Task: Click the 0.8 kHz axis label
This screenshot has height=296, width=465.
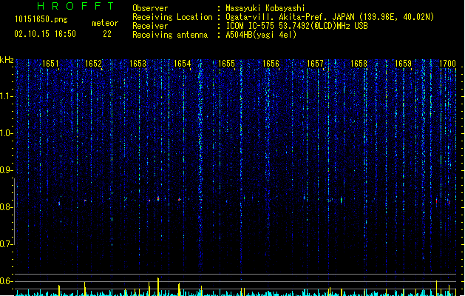Action: tap(7, 207)
